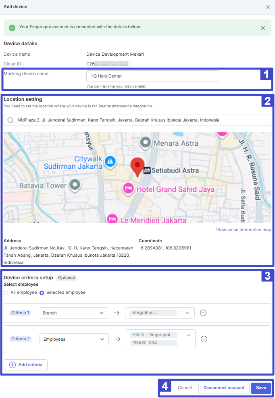Viewport: 275px width, 398px height.
Task: Click the Hotel Grand Sahid Jaya marker
Action: point(128,189)
